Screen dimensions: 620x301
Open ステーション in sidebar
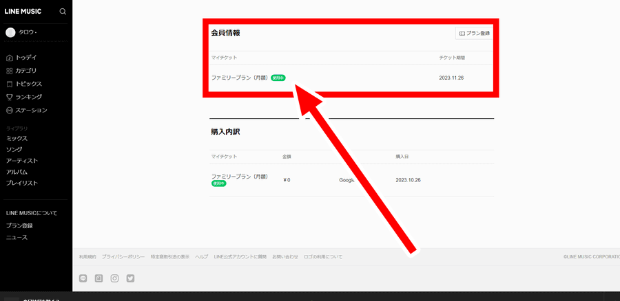(x=26, y=110)
